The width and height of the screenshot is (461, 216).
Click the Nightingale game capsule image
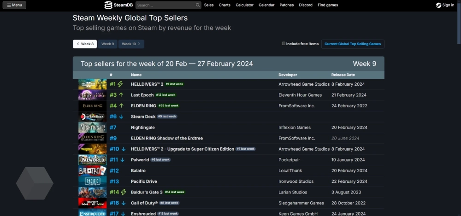coord(92,128)
